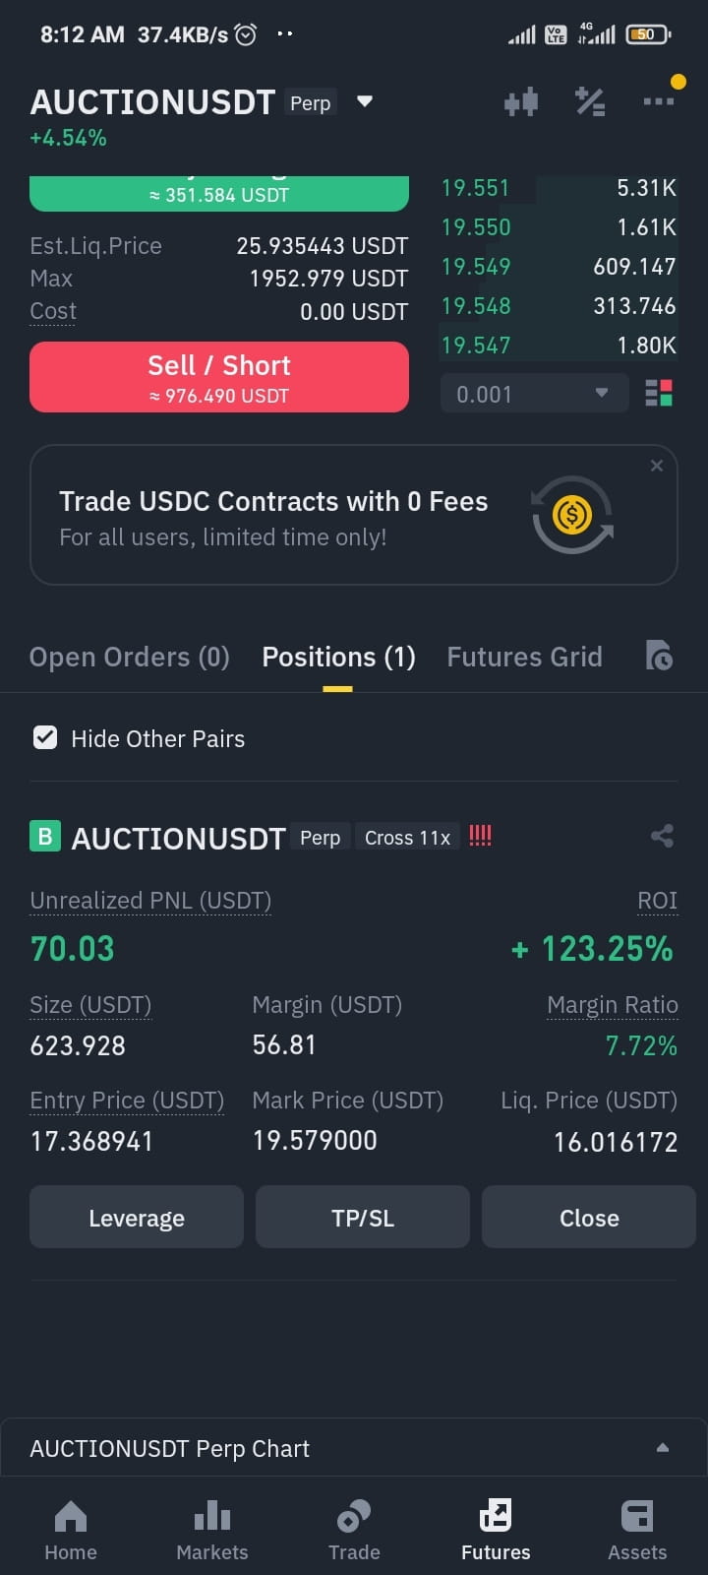The width and height of the screenshot is (708, 1575).
Task: Open the 0.001 price precision dropdown
Action: pyautogui.click(x=534, y=394)
